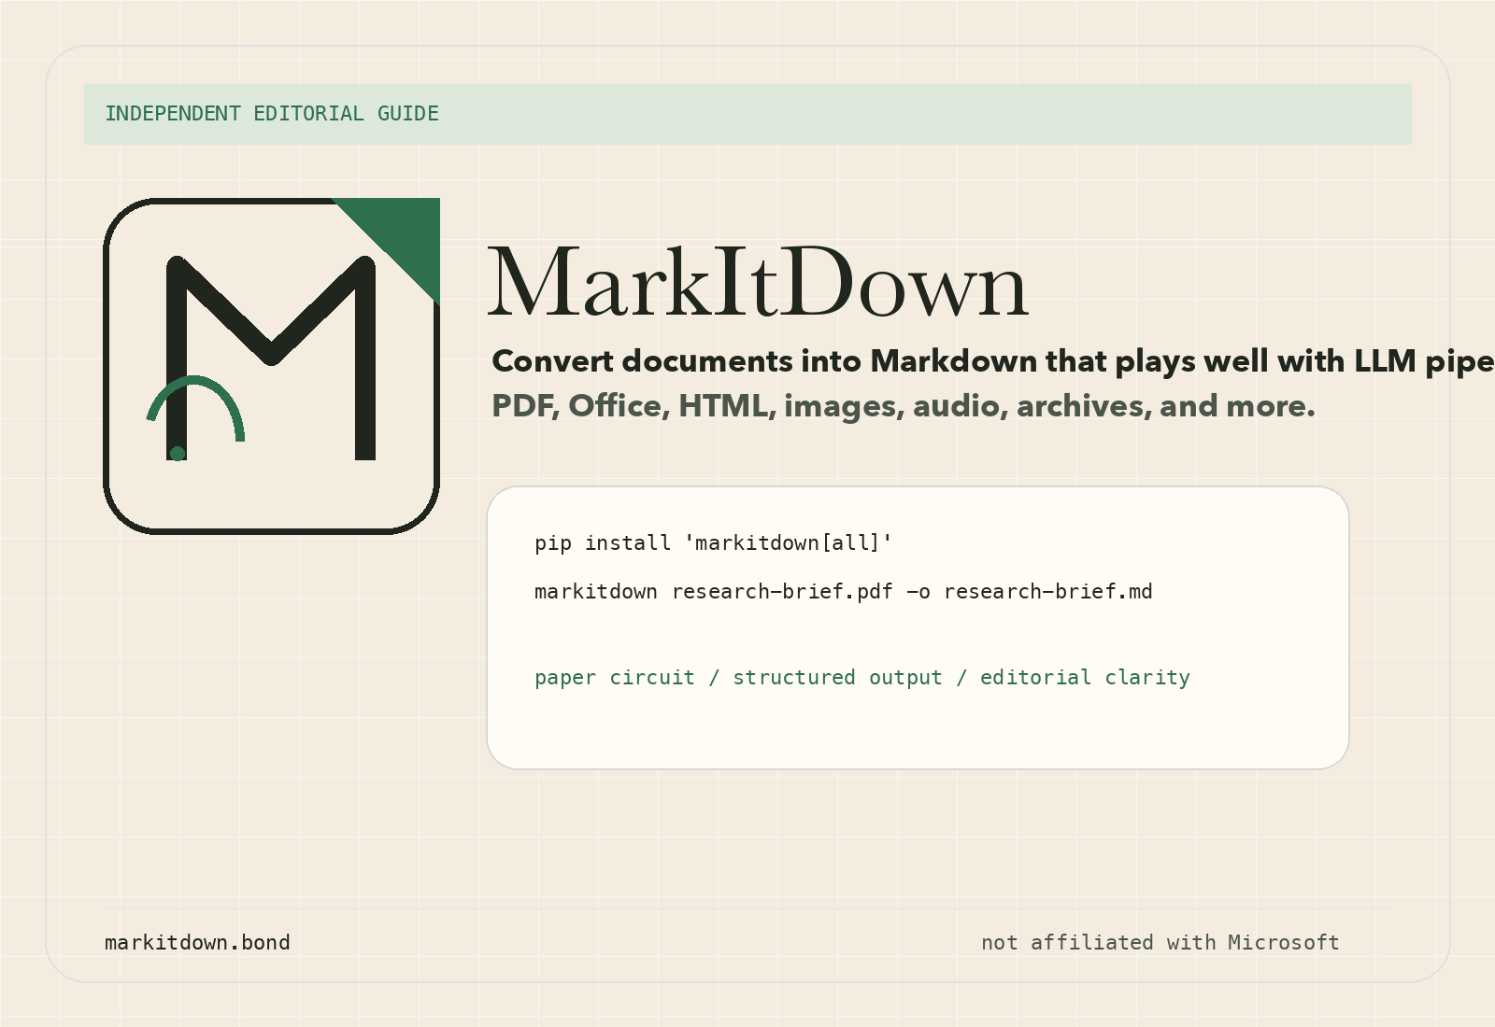Image resolution: width=1495 pixels, height=1027 pixels.
Task: Open the markitdown.bond link
Action: [x=197, y=942]
